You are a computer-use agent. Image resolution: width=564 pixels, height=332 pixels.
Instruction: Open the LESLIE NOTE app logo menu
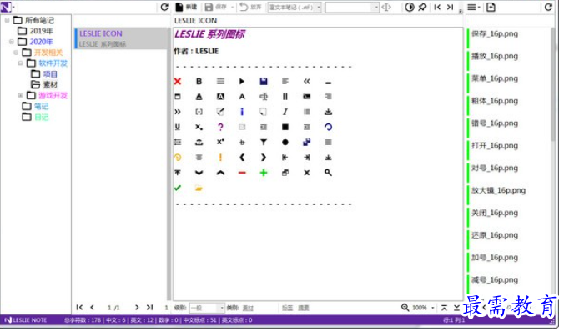point(8,7)
